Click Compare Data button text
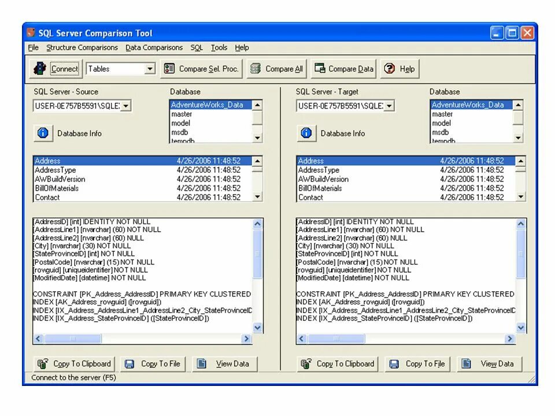Image resolution: width=555 pixels, height=416 pixels. click(351, 69)
